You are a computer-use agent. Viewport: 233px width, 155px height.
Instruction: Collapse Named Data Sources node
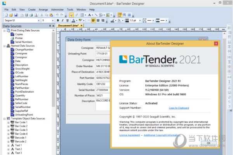pyautogui.click(x=4, y=46)
